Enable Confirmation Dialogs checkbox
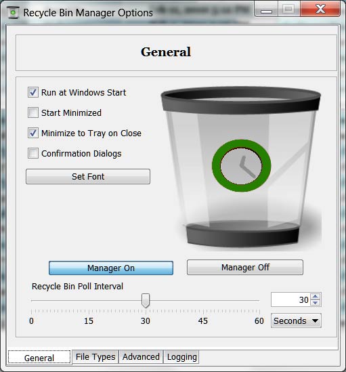The height and width of the screenshot is (372, 346). pyautogui.click(x=33, y=153)
